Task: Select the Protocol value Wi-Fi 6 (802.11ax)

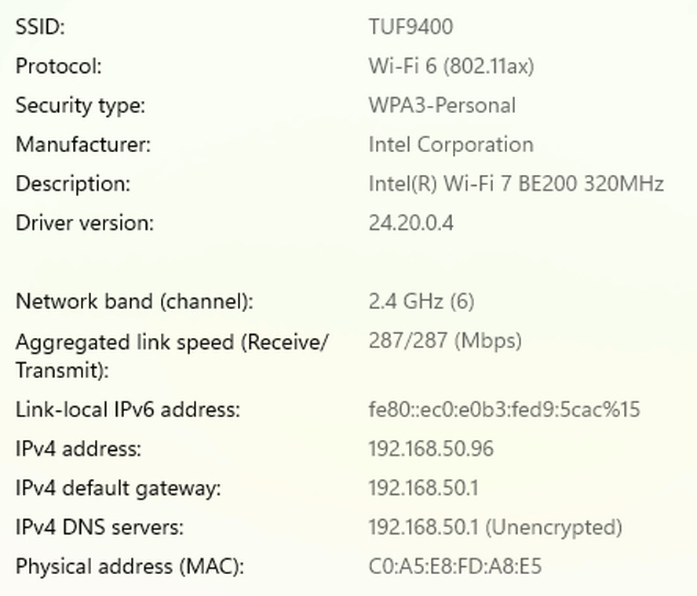Action: 451,66
